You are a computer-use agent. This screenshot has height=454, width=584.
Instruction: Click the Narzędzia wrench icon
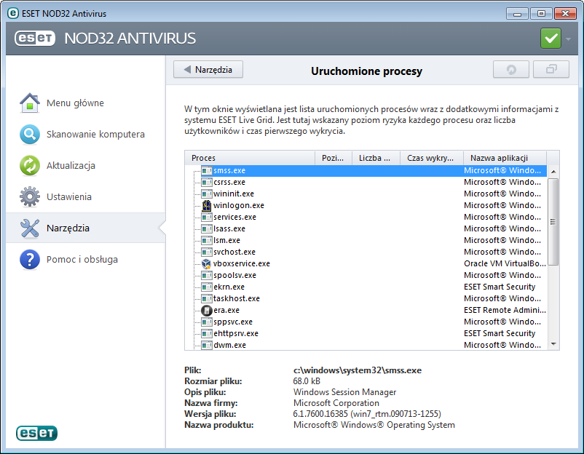point(30,228)
